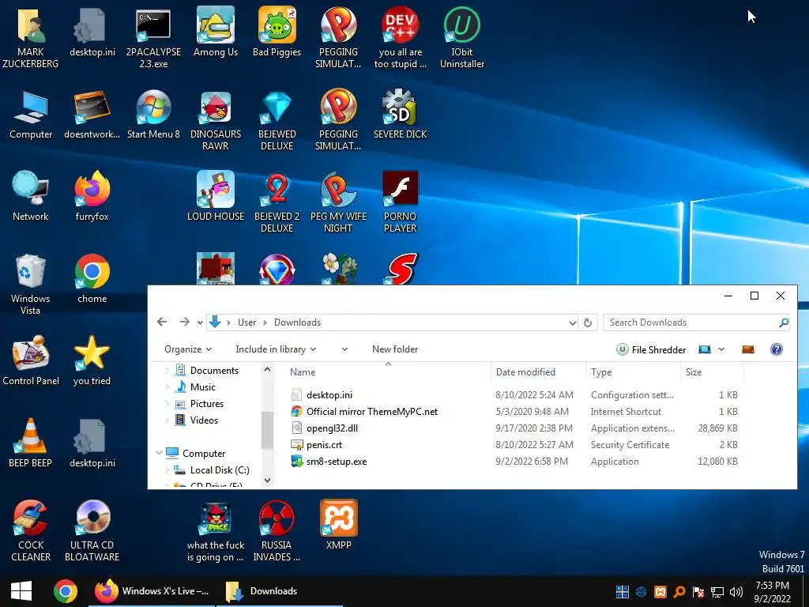The height and width of the screenshot is (607, 809).
Task: Select the opengl32.dll file
Action: click(332, 428)
